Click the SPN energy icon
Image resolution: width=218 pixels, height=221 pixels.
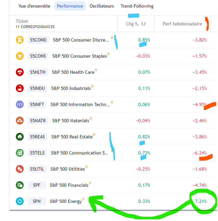coord(20,201)
